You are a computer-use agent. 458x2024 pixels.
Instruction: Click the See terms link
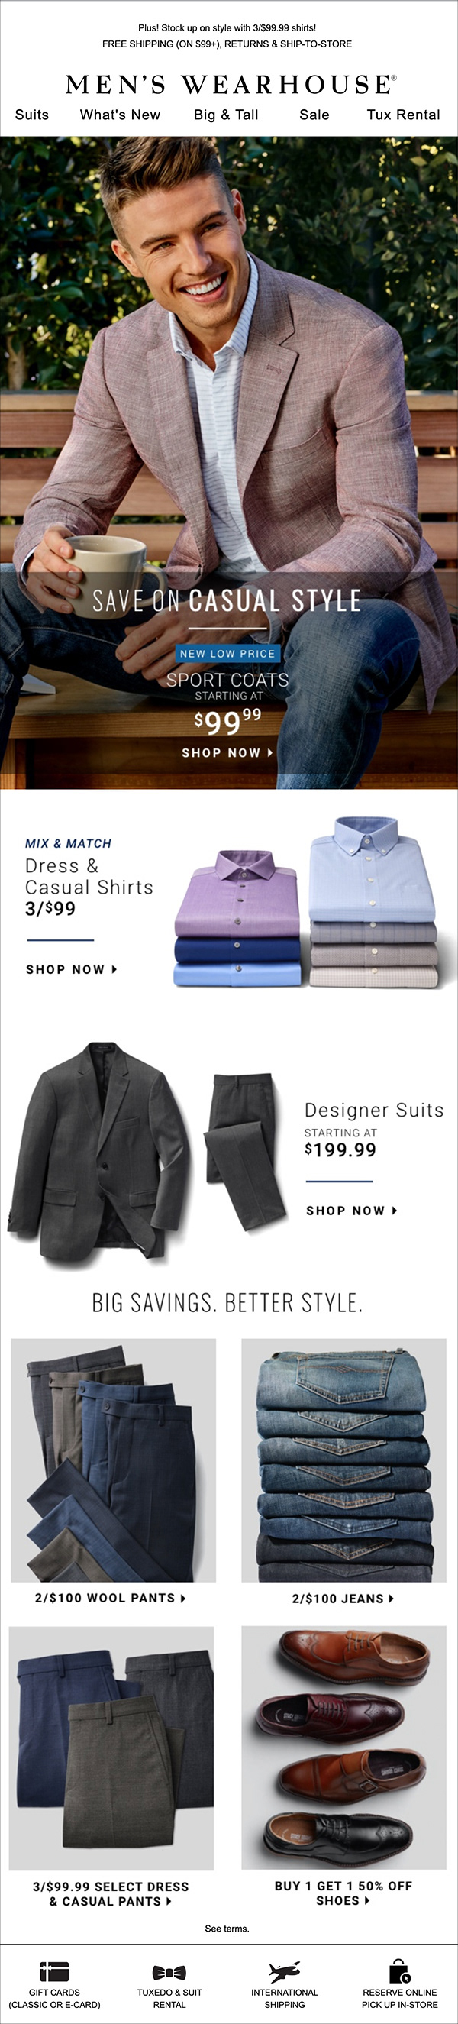point(227,1928)
